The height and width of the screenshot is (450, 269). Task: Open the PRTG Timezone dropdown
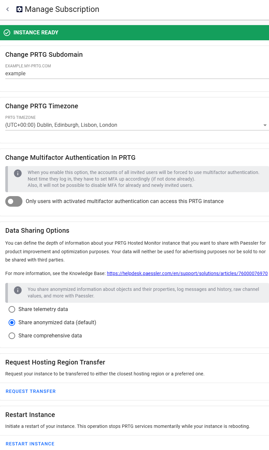(137, 125)
